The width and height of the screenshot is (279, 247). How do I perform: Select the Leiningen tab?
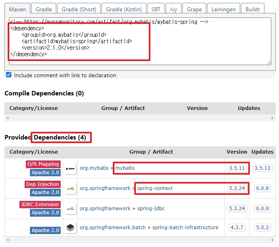click(x=224, y=9)
